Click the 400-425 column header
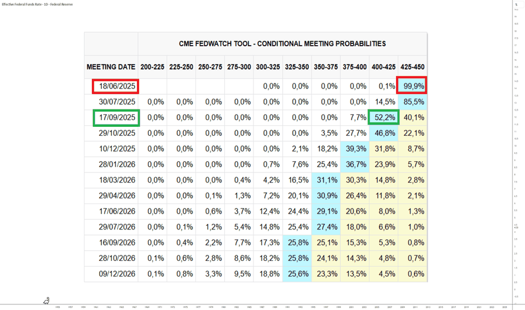525x310 pixels. coord(384,67)
